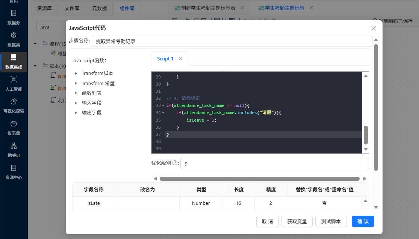Image resolution: width=419 pixels, height=239 pixels.
Task: Click the 改名为 column header
Action: click(147, 189)
